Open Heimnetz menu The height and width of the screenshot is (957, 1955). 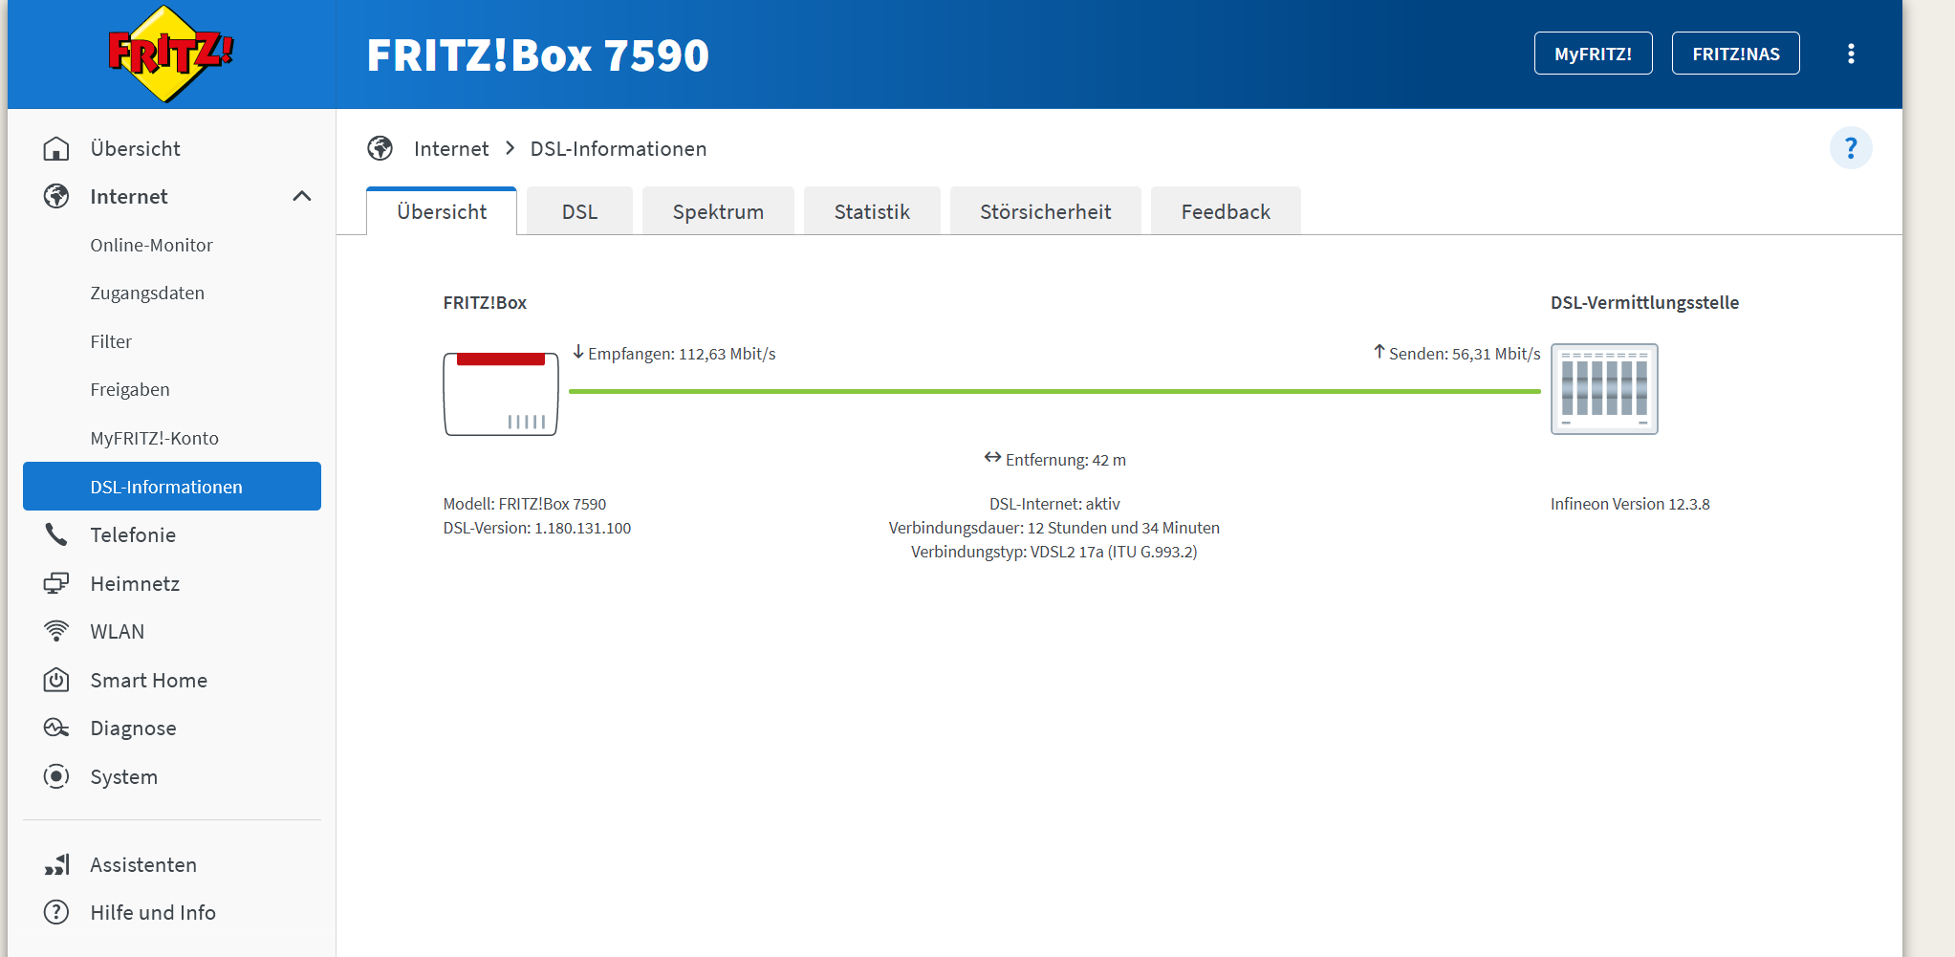[172, 583]
